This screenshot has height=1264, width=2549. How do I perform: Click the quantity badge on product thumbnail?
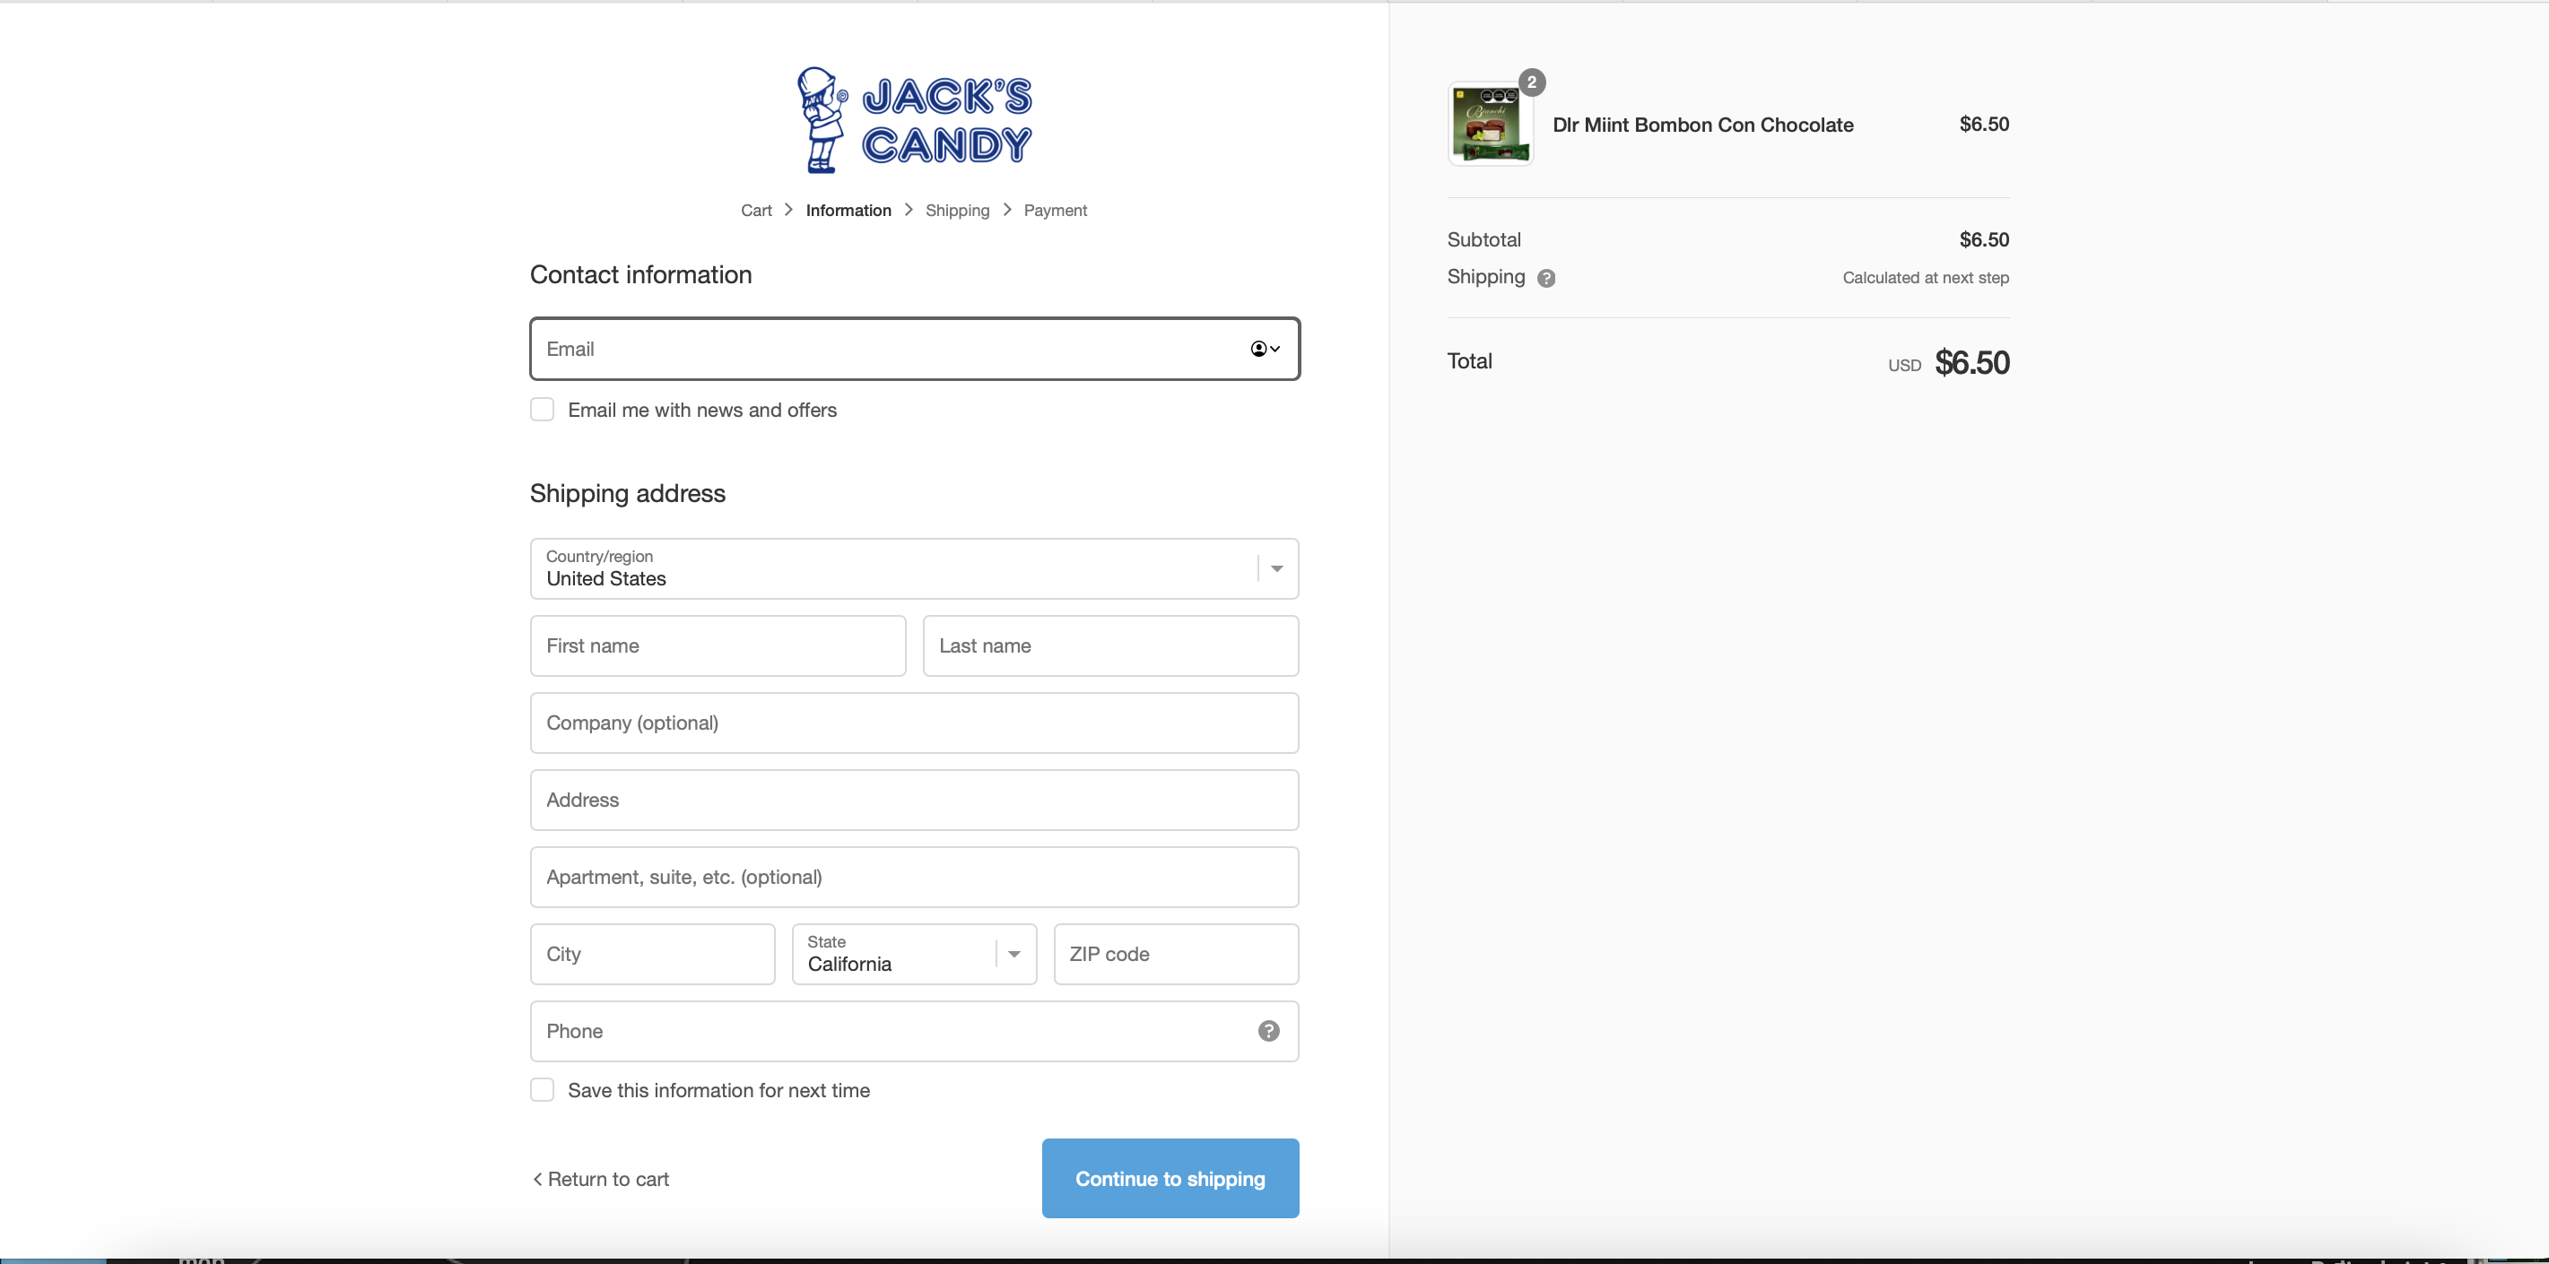(x=1531, y=83)
